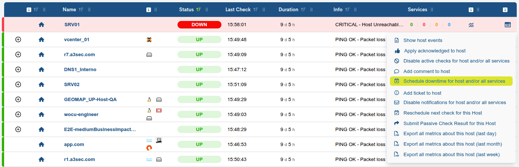Expand the E2E-mediumBusinessImpact host row

click(x=18, y=129)
